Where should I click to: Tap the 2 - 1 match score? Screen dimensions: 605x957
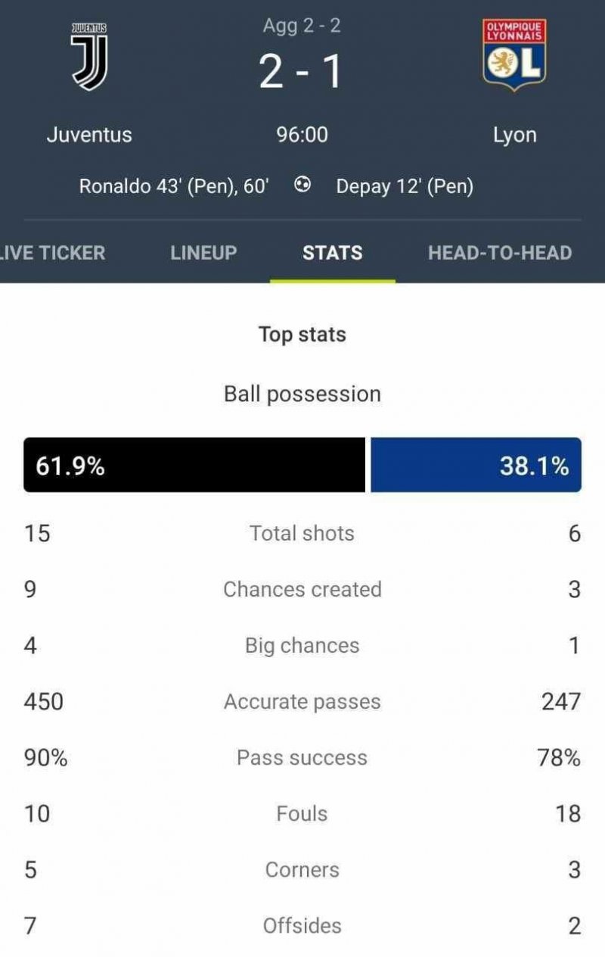point(302,73)
